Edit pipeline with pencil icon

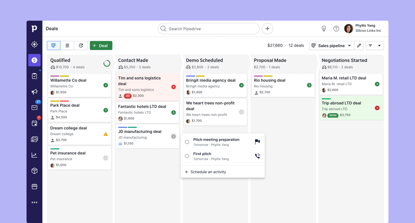point(359,46)
